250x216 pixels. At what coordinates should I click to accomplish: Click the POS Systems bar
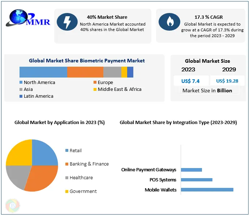coord(196,180)
